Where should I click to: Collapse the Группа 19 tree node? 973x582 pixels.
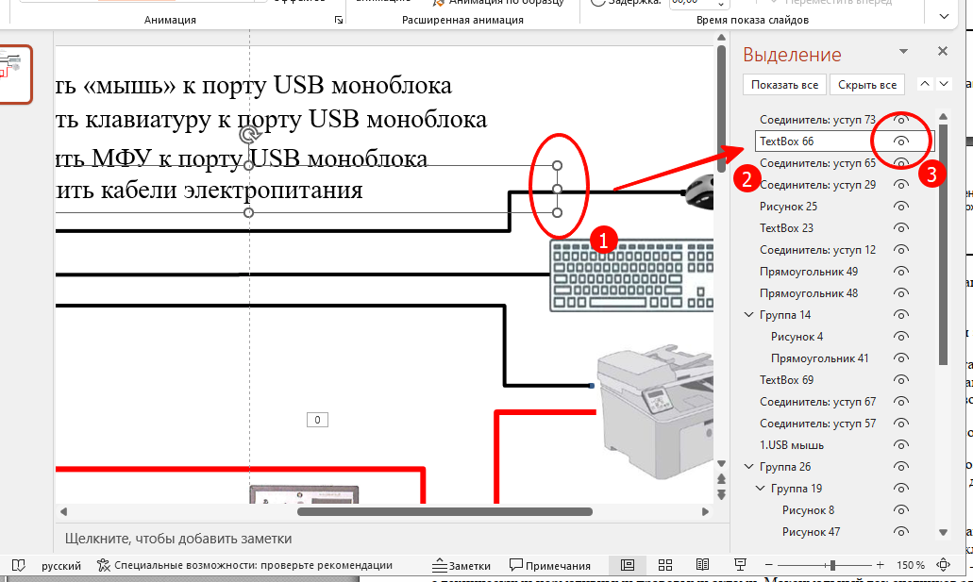coord(760,489)
